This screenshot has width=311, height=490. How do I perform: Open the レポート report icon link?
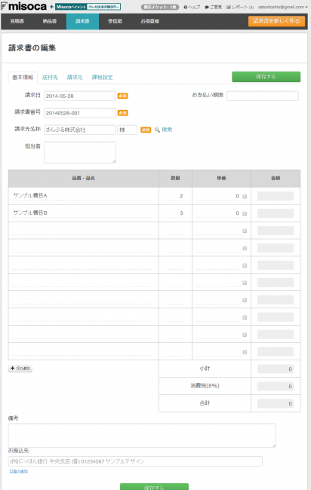tap(229, 7)
